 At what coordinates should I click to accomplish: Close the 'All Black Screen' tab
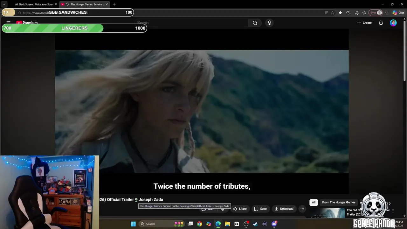[56, 4]
